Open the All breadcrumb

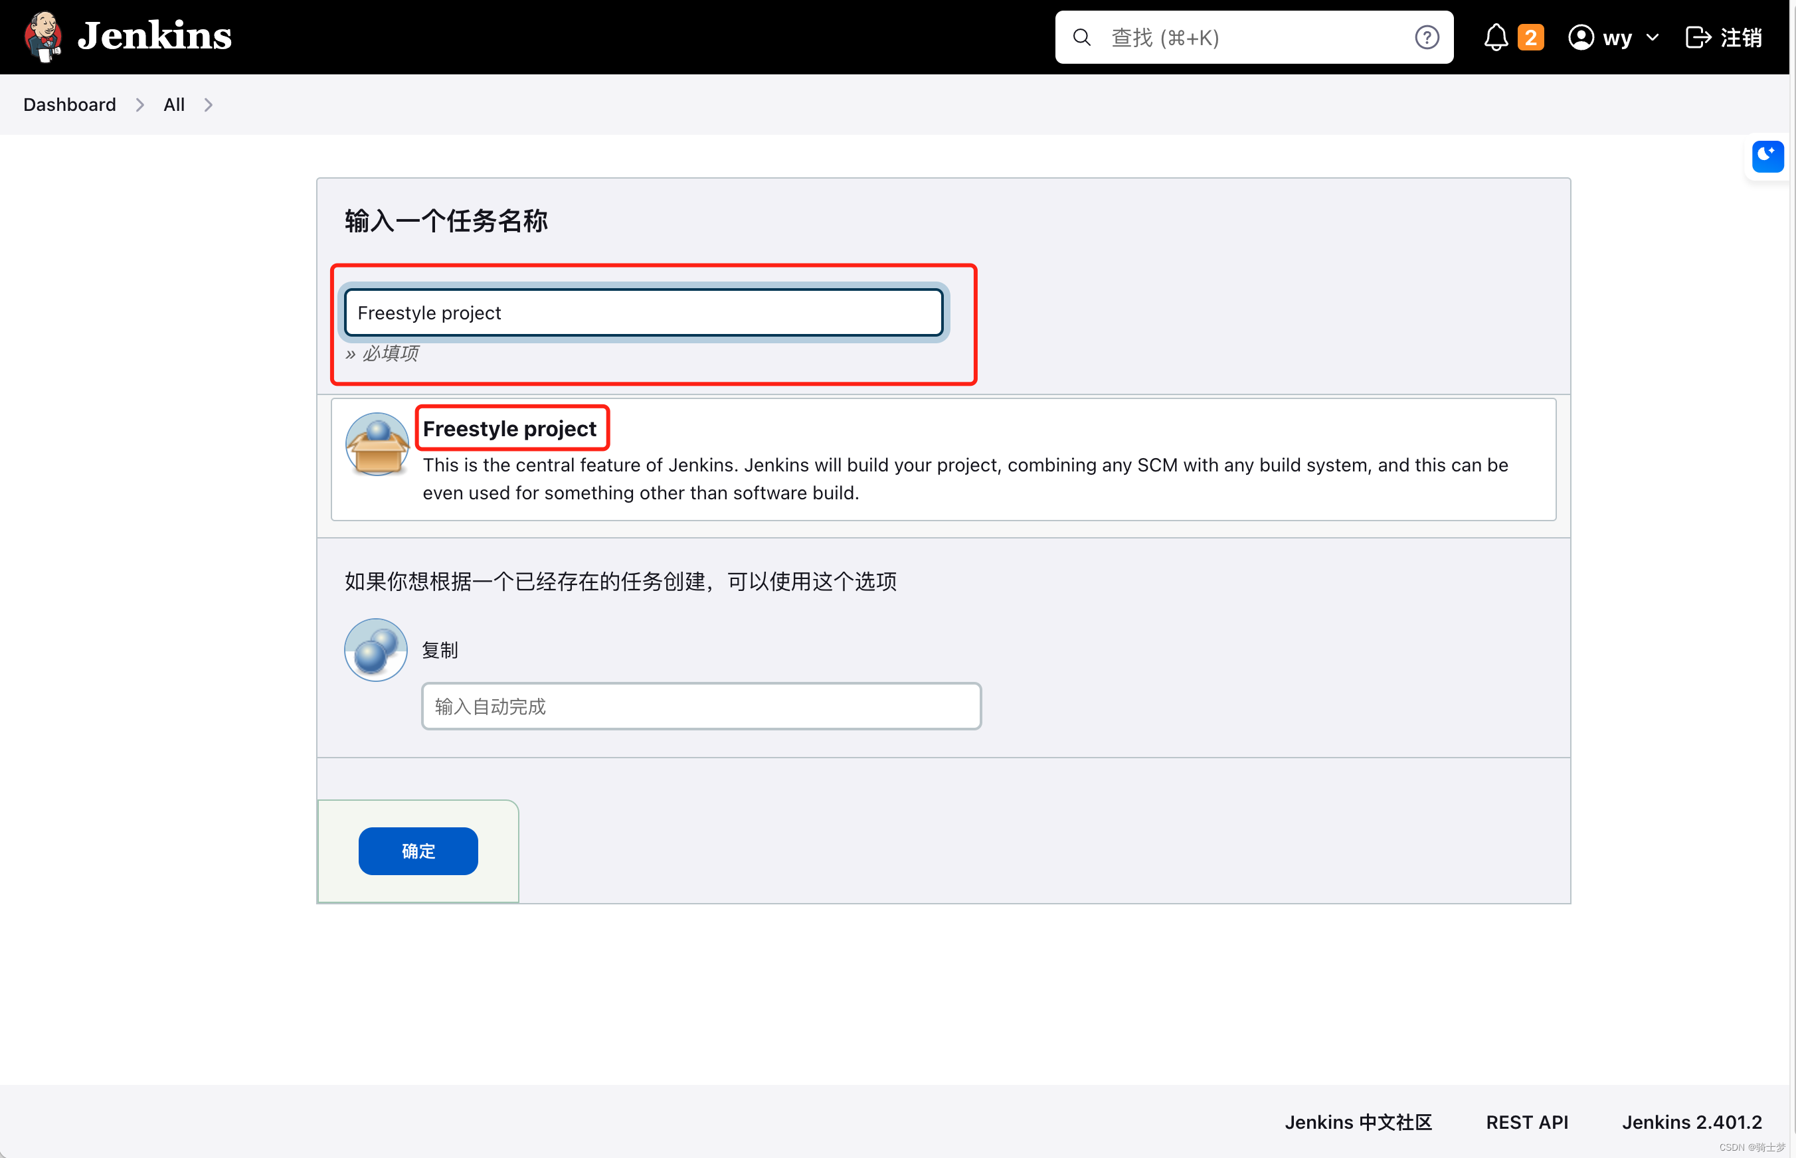(x=174, y=104)
